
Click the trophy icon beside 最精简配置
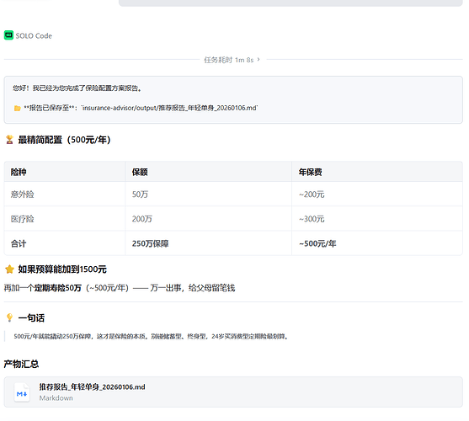[x=9, y=140]
